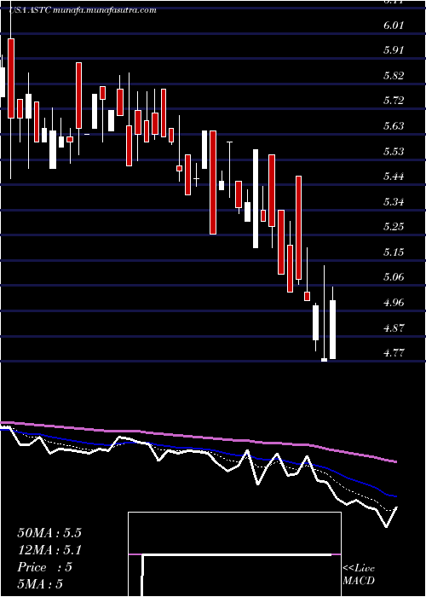426x597 pixels.
Task: Click the 5.25 price axis label
Action: [x=394, y=227]
